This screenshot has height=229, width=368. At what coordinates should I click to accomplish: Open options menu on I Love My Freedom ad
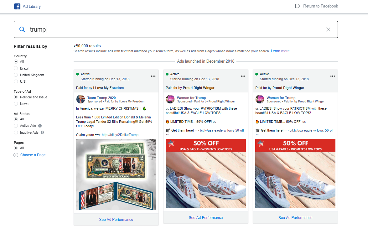pyautogui.click(x=153, y=76)
